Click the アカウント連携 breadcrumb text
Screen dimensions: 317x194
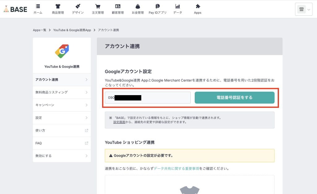(x=109, y=30)
